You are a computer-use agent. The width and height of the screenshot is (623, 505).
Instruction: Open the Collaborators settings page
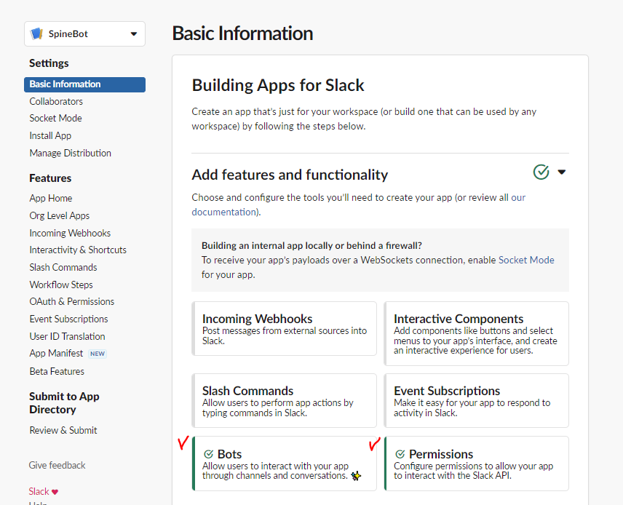click(x=56, y=101)
